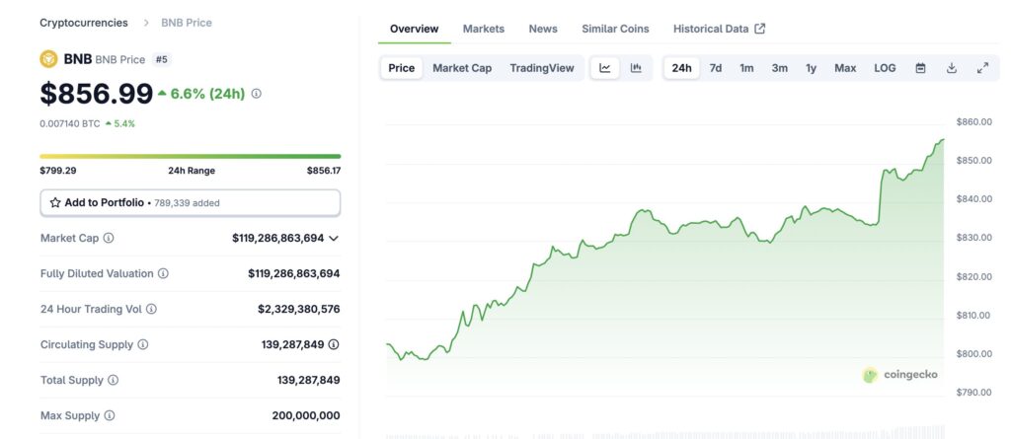Download chart data icon
Screen dimensions: 1011x439
pyautogui.click(x=952, y=68)
